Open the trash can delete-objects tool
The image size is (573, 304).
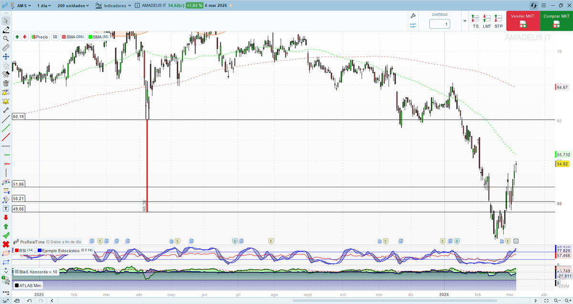pos(6,83)
